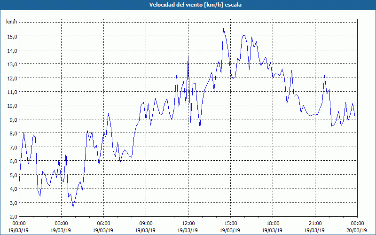
Task: Click the 14,0 y-axis value
Action: 12,51
